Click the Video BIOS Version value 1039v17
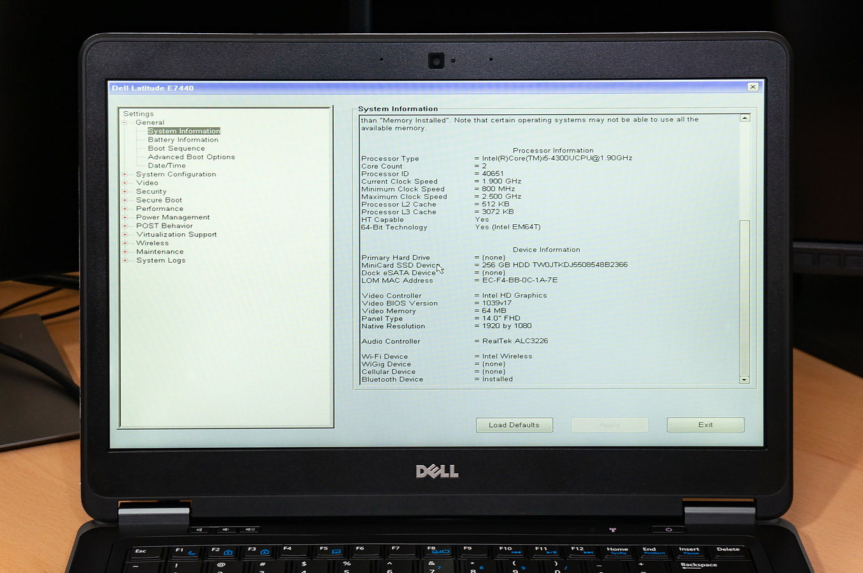Image resolution: width=863 pixels, height=573 pixels. coord(497,303)
